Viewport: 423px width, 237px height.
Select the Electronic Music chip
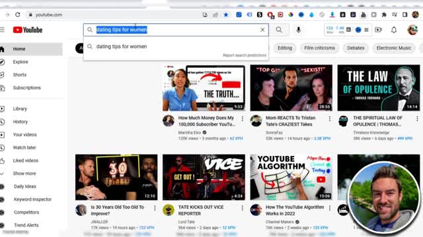pyautogui.click(x=394, y=48)
